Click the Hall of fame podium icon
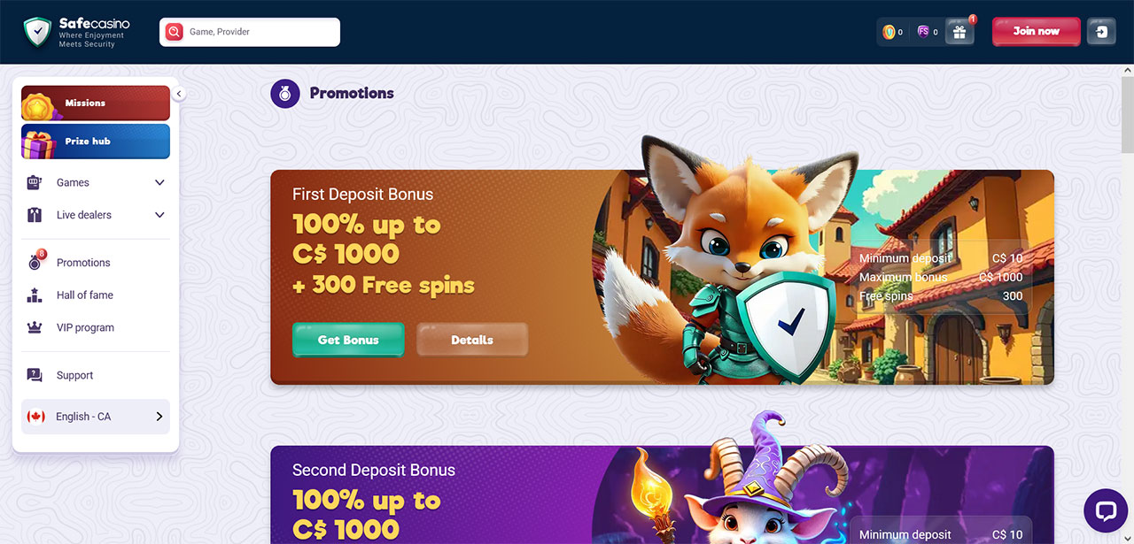This screenshot has width=1134, height=544. click(x=35, y=295)
